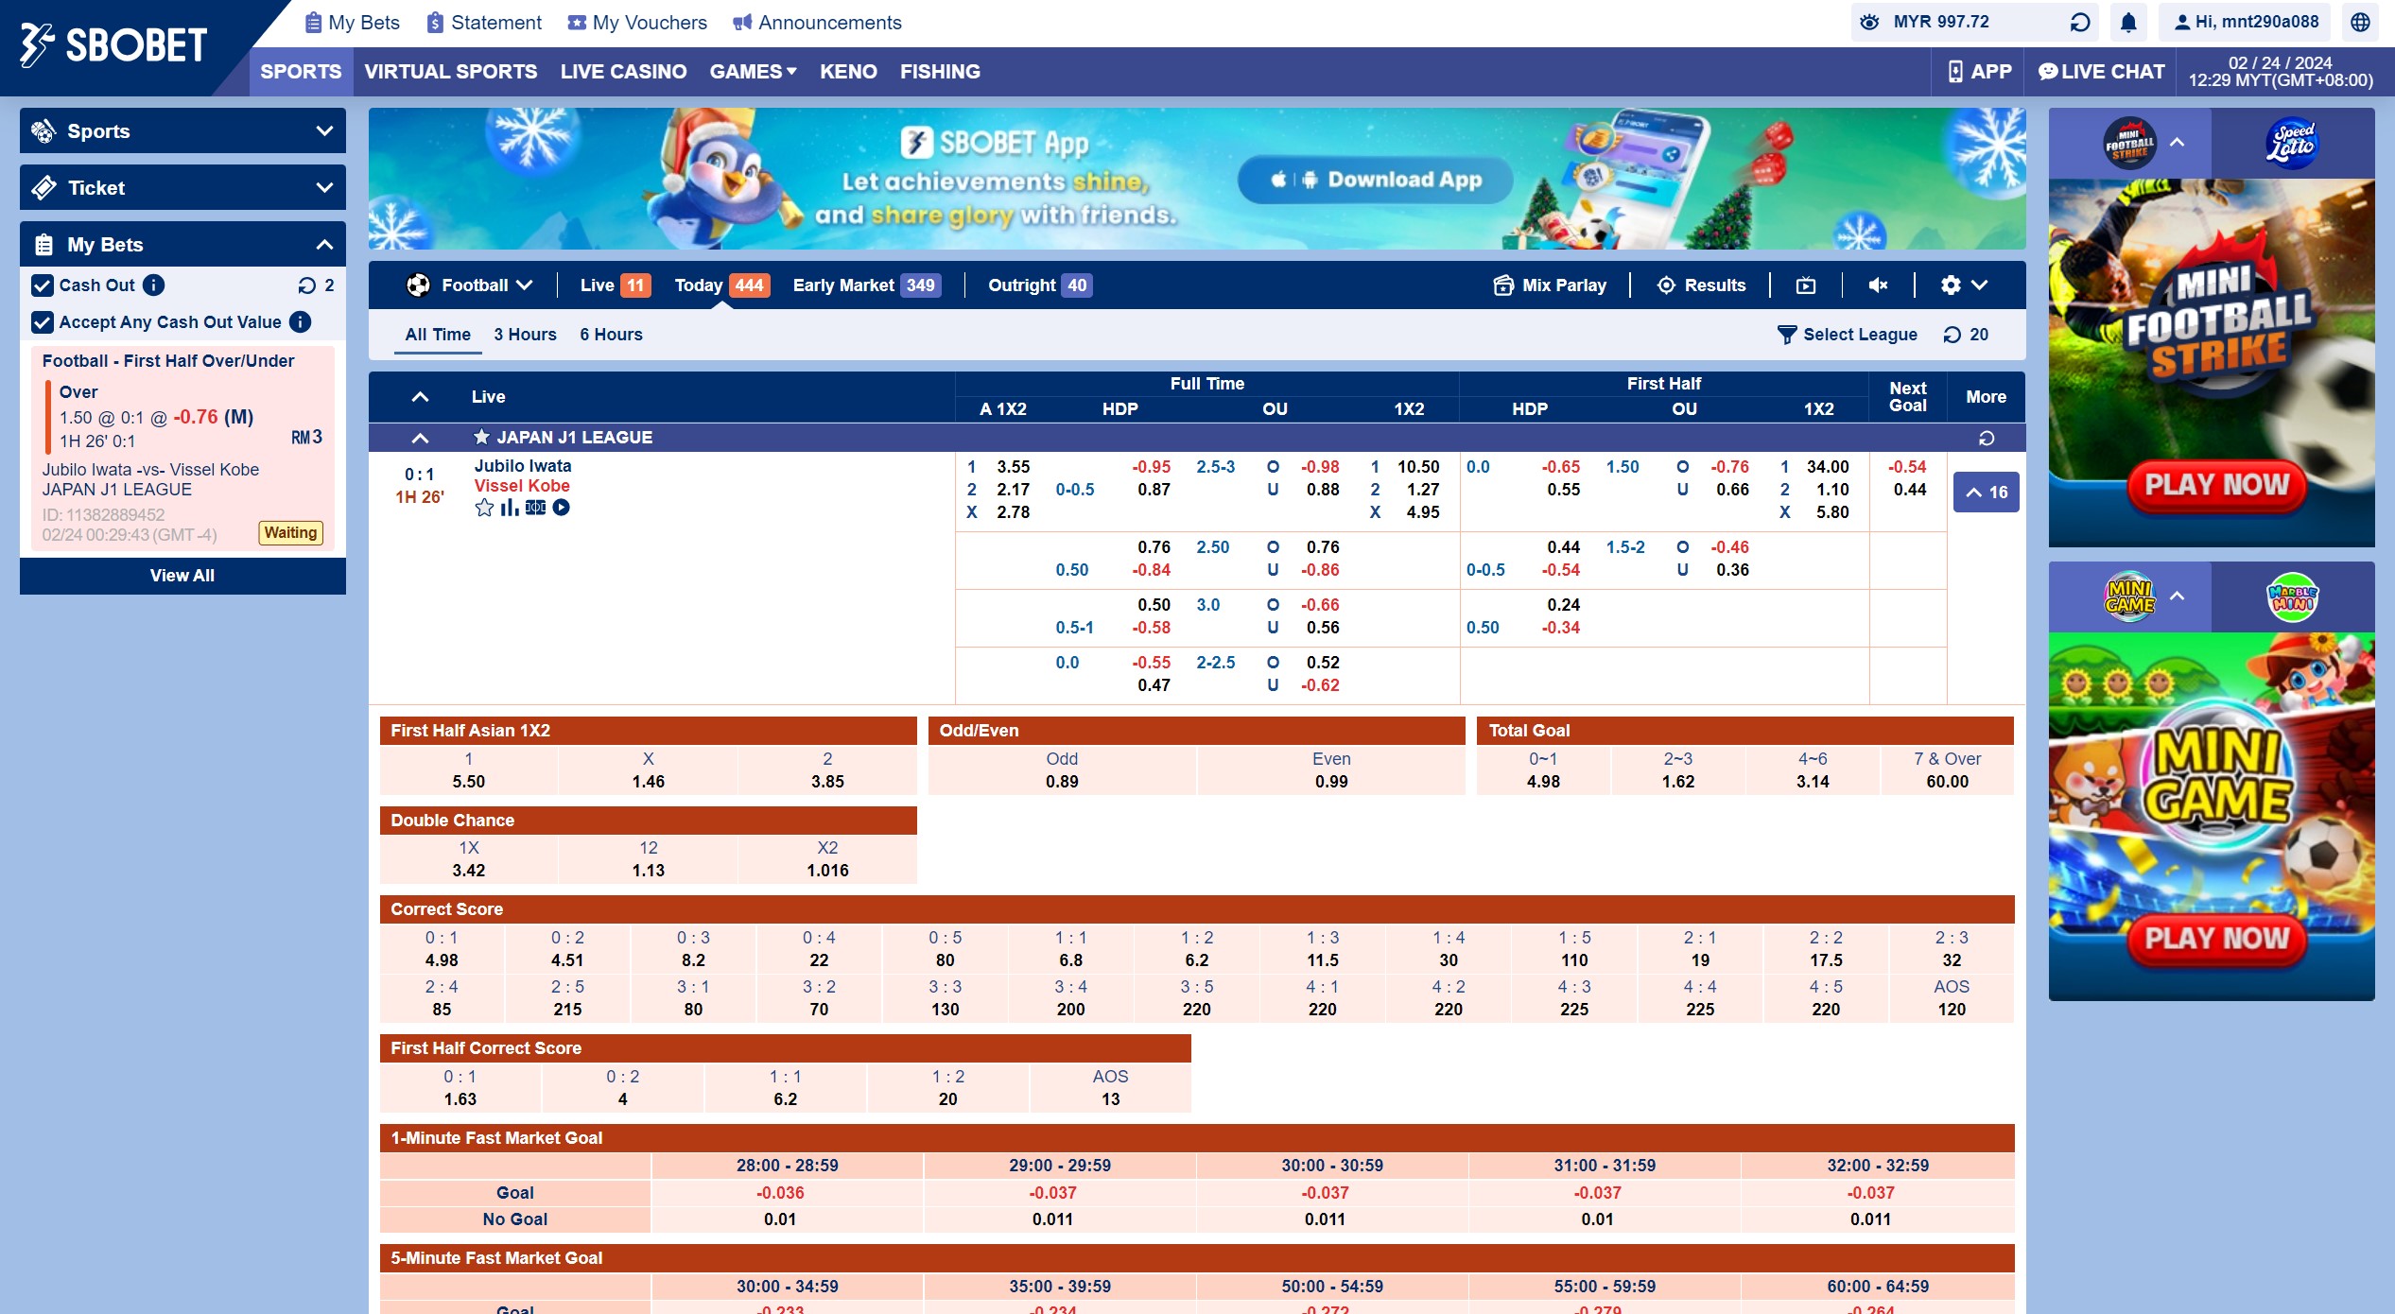Collapse the My Bets sidebar panel

[182, 244]
